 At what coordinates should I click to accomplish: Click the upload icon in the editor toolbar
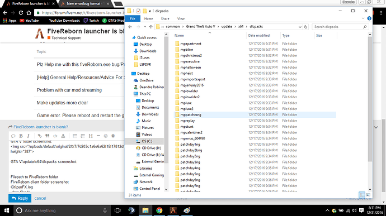pos(63,136)
